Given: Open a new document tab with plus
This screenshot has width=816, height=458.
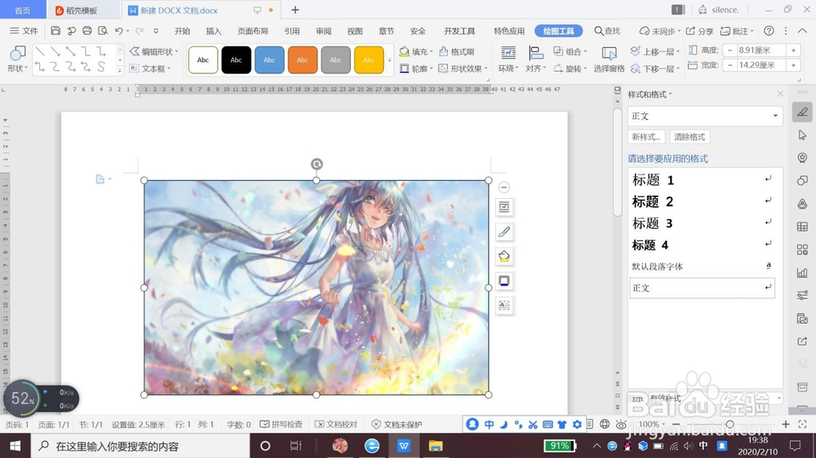Looking at the screenshot, I should [295, 10].
